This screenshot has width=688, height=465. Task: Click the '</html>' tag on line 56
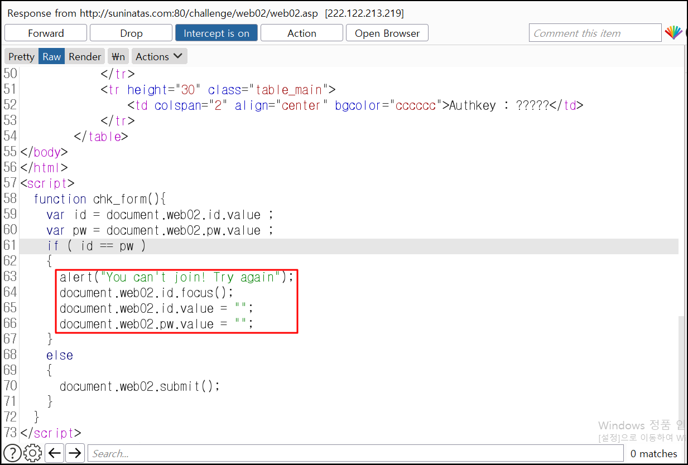(44, 168)
